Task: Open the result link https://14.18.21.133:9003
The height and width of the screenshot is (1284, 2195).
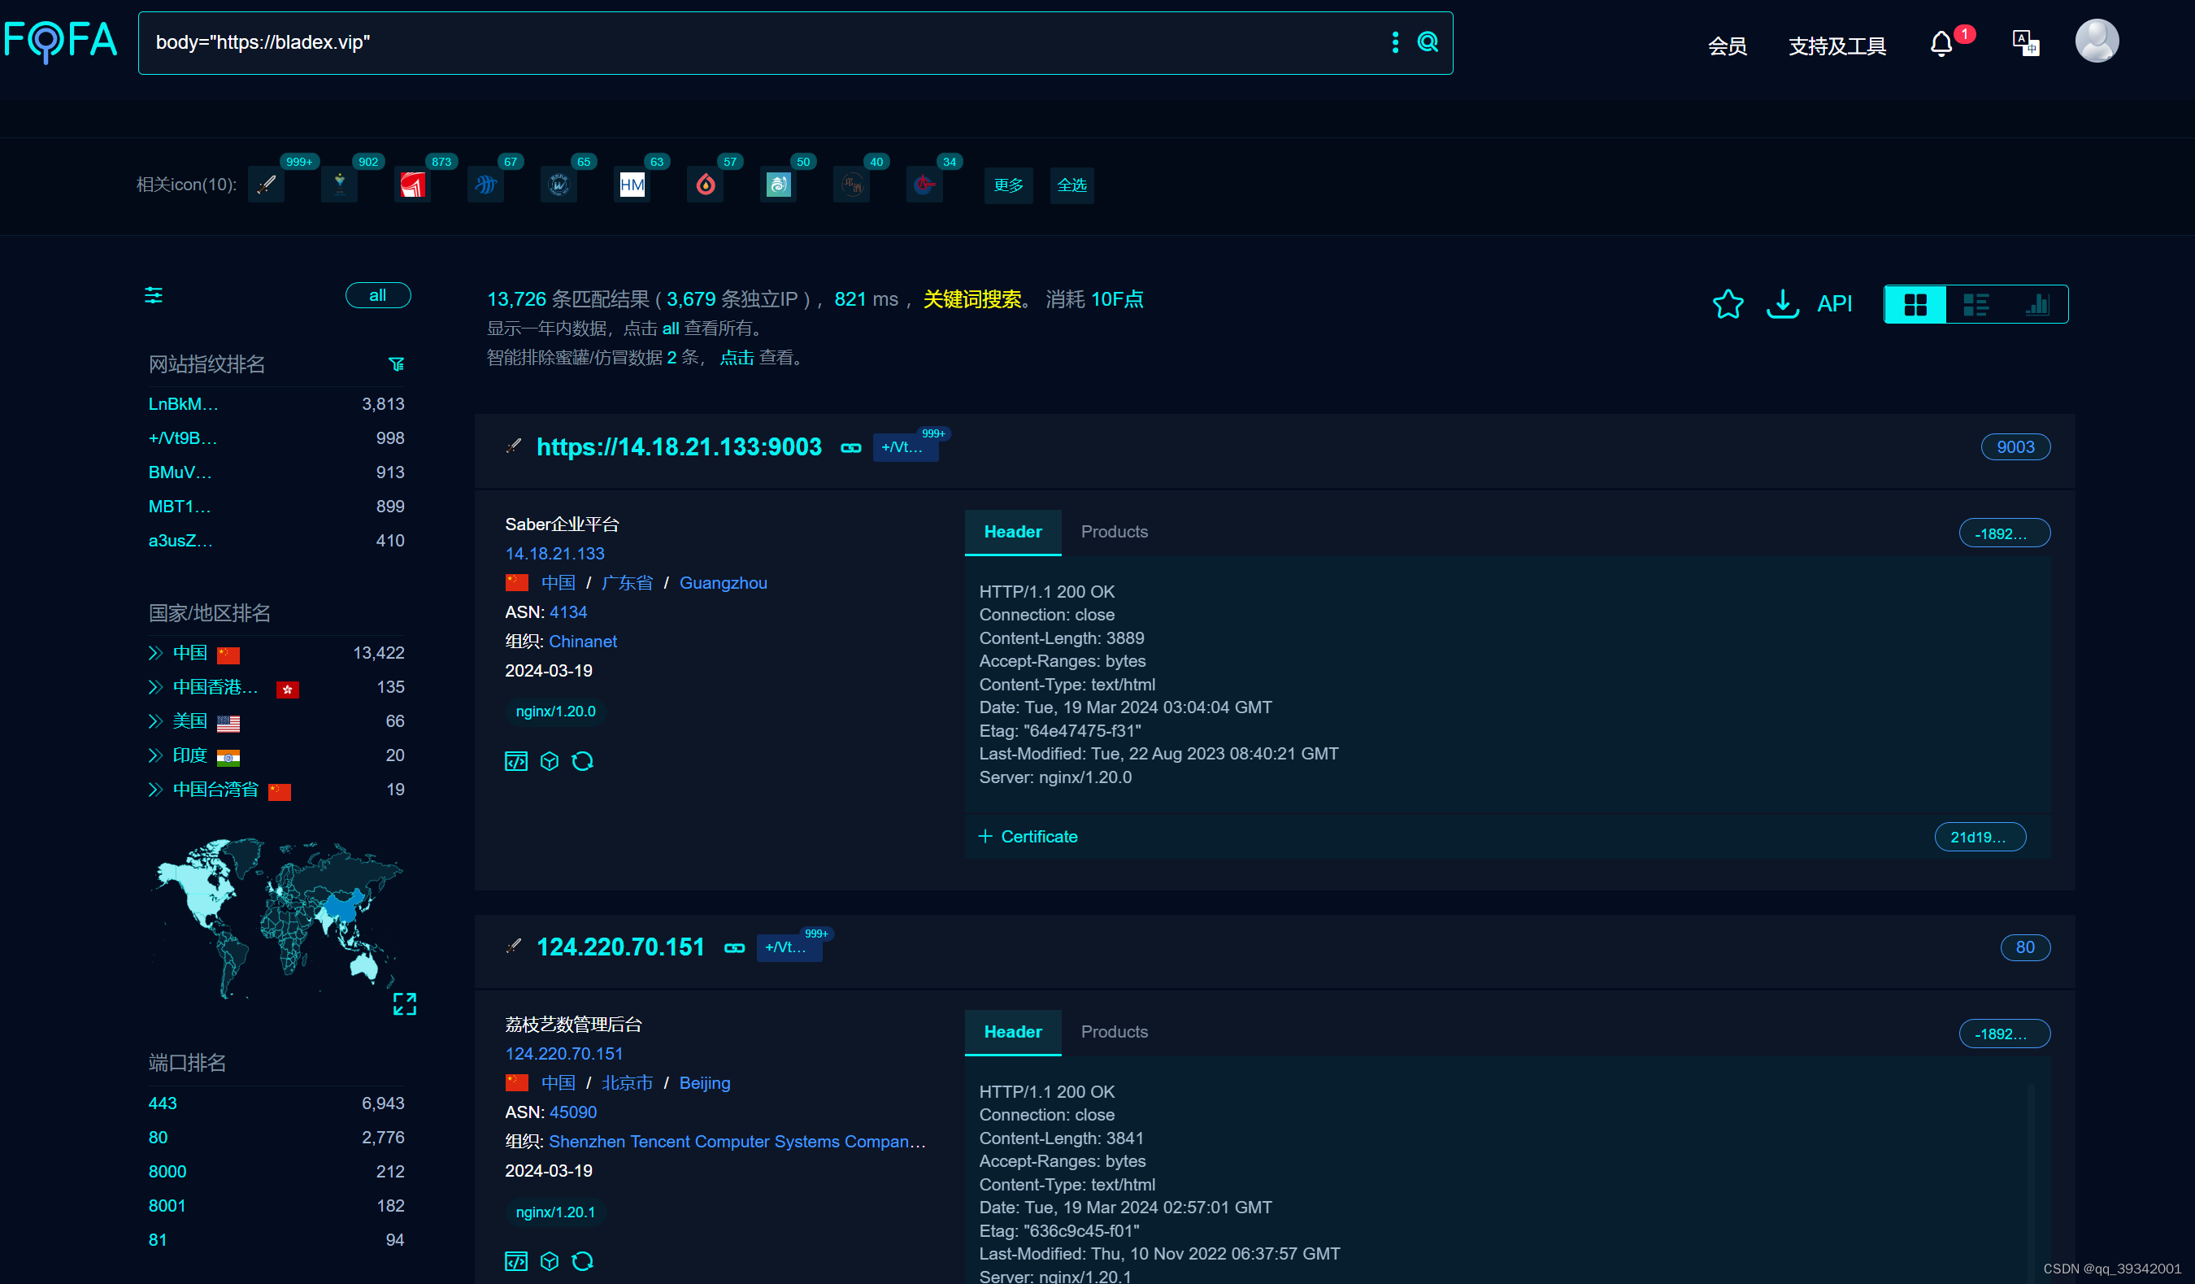Action: tap(679, 447)
